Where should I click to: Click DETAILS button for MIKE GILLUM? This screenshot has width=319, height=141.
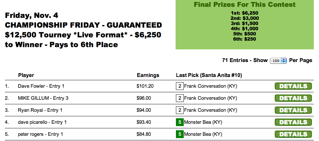click(x=293, y=98)
